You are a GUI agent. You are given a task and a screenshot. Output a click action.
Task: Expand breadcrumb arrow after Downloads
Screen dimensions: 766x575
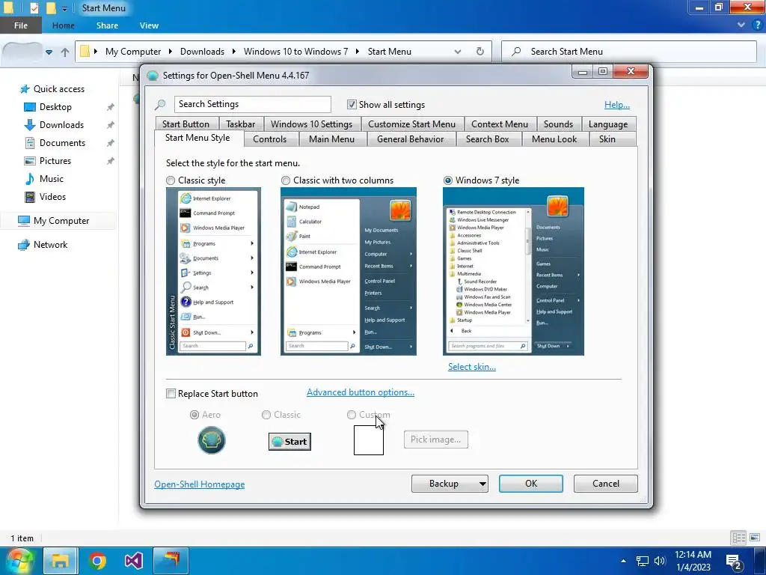coord(233,52)
